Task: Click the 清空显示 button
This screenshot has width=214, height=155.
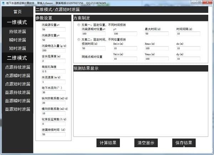Action: coord(146,143)
